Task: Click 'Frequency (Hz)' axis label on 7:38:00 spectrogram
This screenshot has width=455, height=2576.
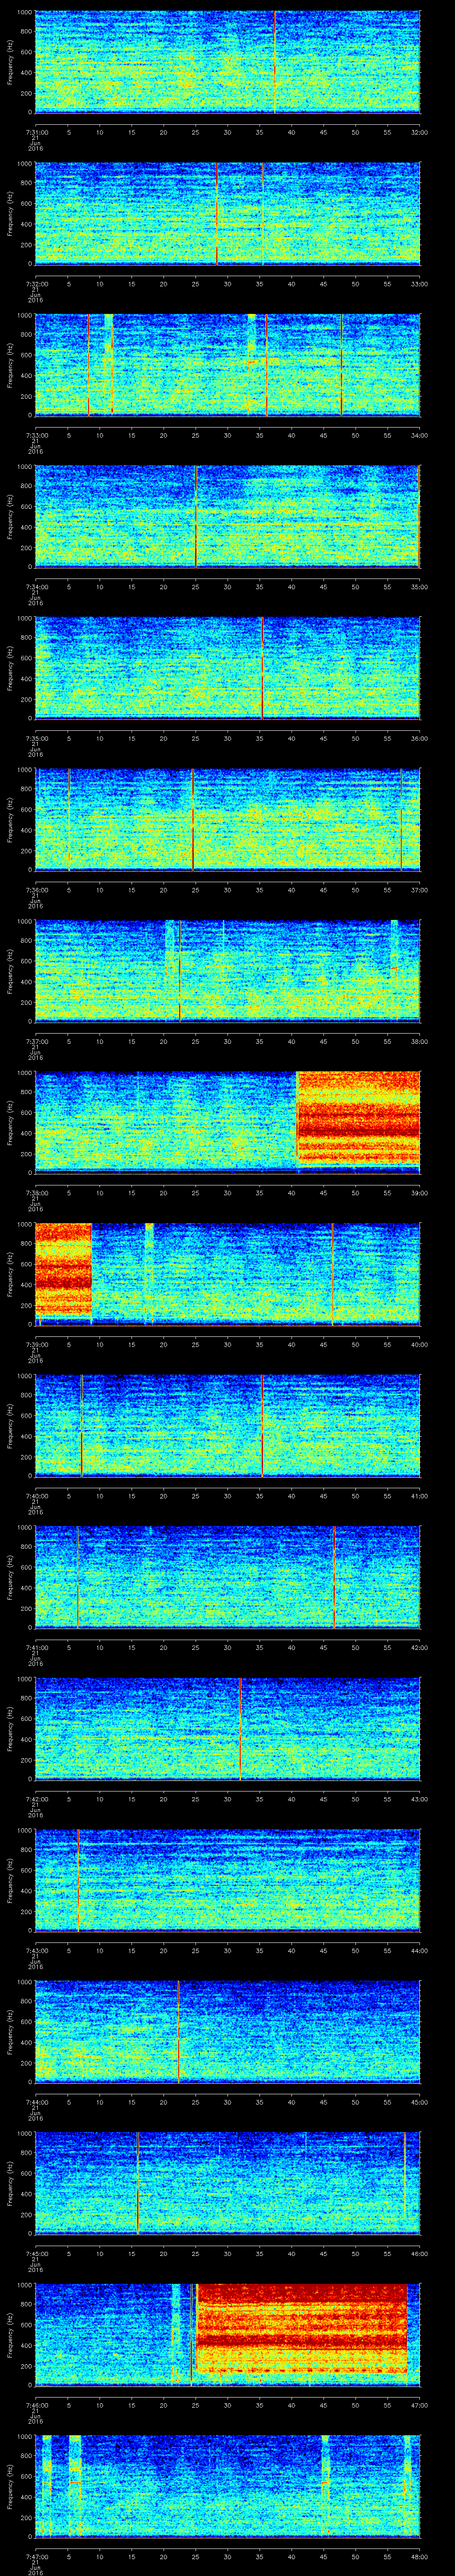Action: [x=10, y=1122]
